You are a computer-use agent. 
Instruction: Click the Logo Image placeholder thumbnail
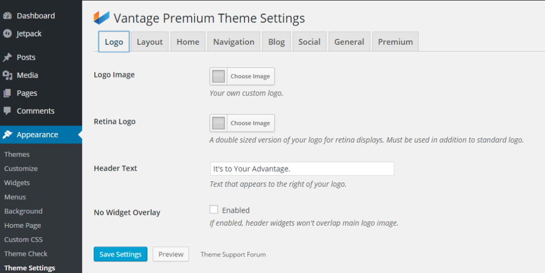click(218, 77)
